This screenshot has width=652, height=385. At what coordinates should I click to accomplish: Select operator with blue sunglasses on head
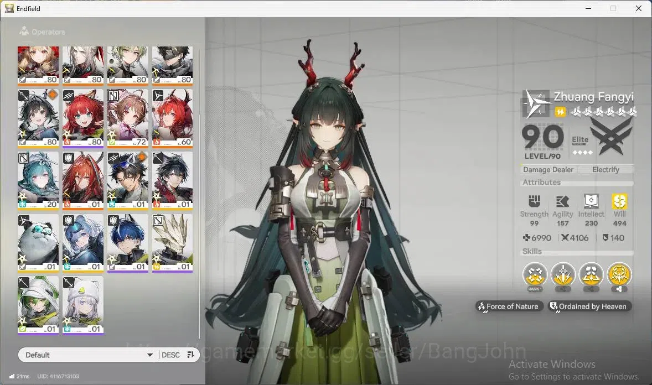click(128, 180)
